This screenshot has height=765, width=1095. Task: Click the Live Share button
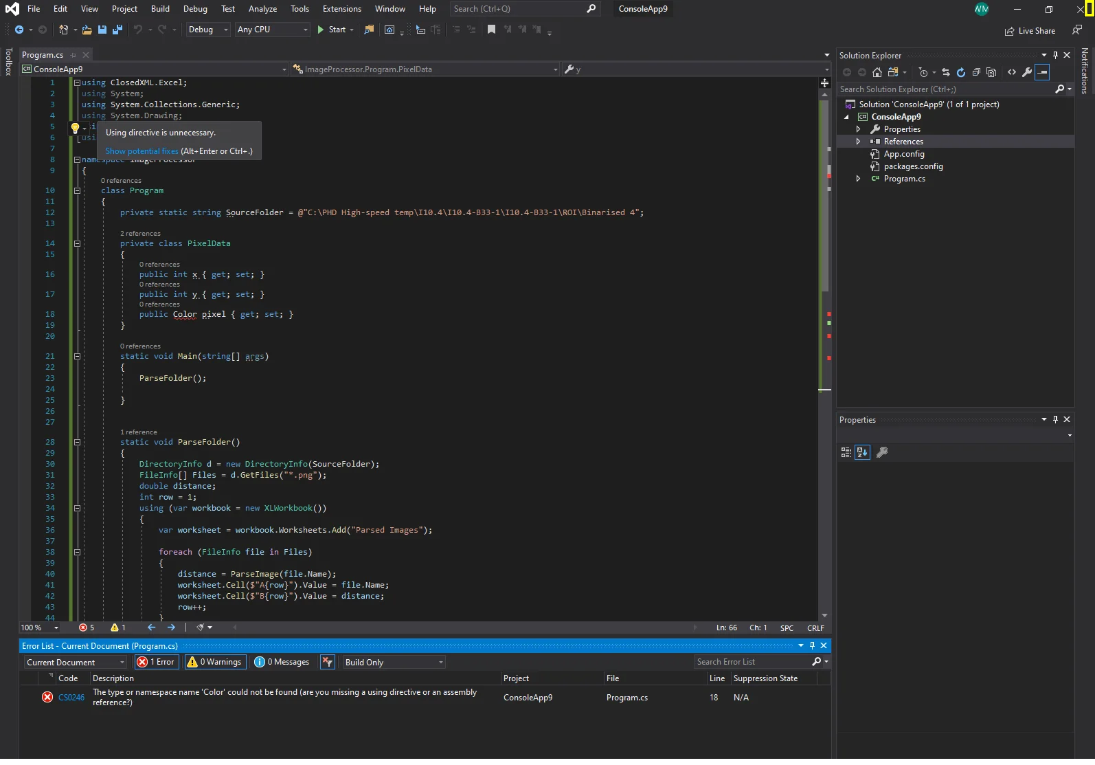pyautogui.click(x=1030, y=31)
